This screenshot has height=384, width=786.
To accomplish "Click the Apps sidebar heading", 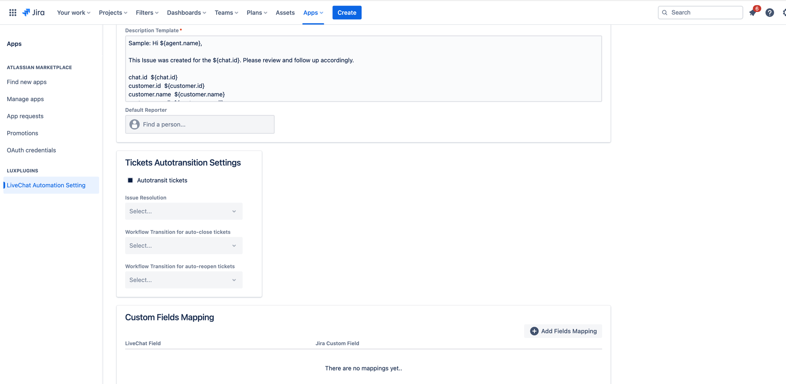I will click(14, 44).
